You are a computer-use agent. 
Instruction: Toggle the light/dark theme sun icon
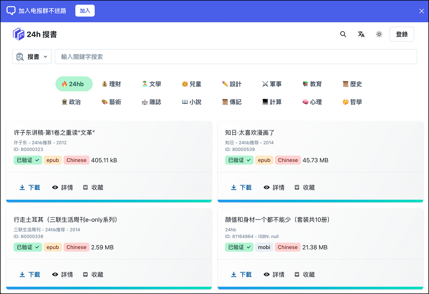379,34
